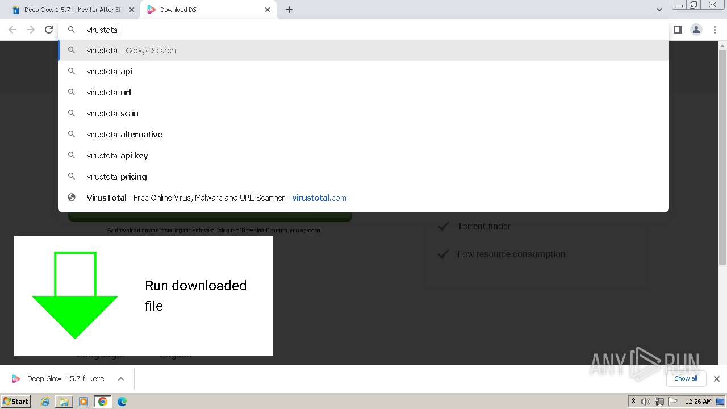Click the 'Torrent finder' feature text
The height and width of the screenshot is (409, 727).
pyautogui.click(x=484, y=226)
